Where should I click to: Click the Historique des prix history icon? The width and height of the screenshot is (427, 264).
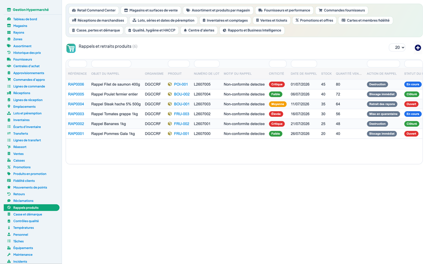tap(9, 53)
